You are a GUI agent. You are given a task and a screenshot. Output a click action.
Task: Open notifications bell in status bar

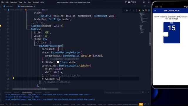(148, 104)
